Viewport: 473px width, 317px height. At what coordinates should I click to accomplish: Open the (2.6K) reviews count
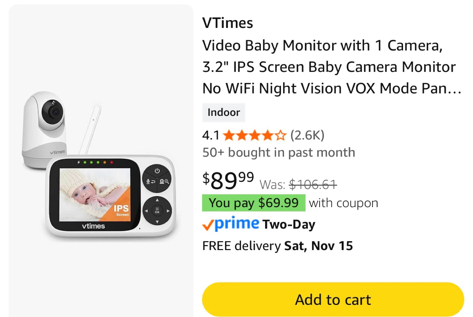(x=307, y=135)
